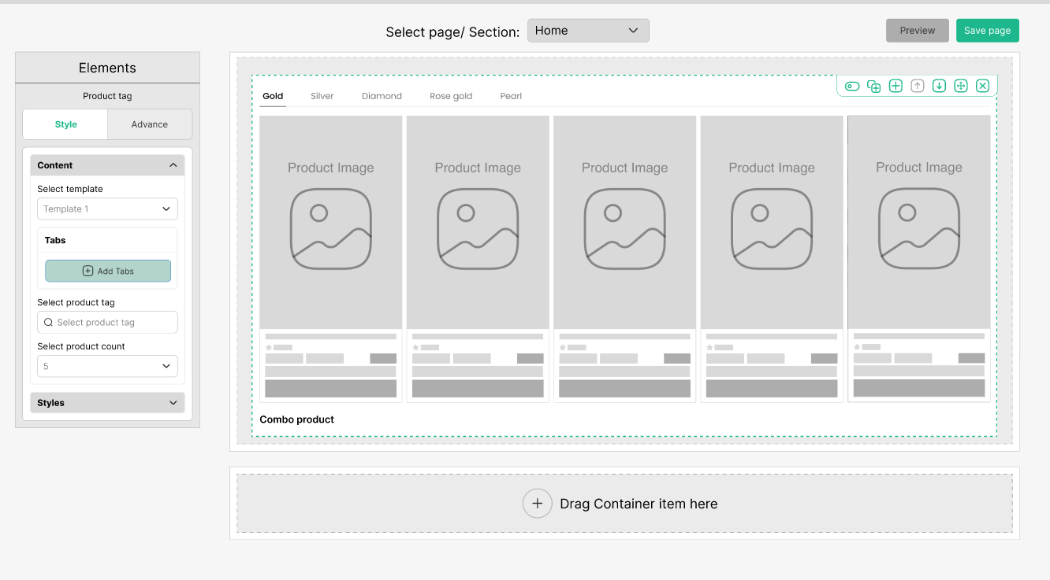Image resolution: width=1050 pixels, height=580 pixels.
Task: Open the Select page/Section Home dropdown
Action: click(x=588, y=31)
